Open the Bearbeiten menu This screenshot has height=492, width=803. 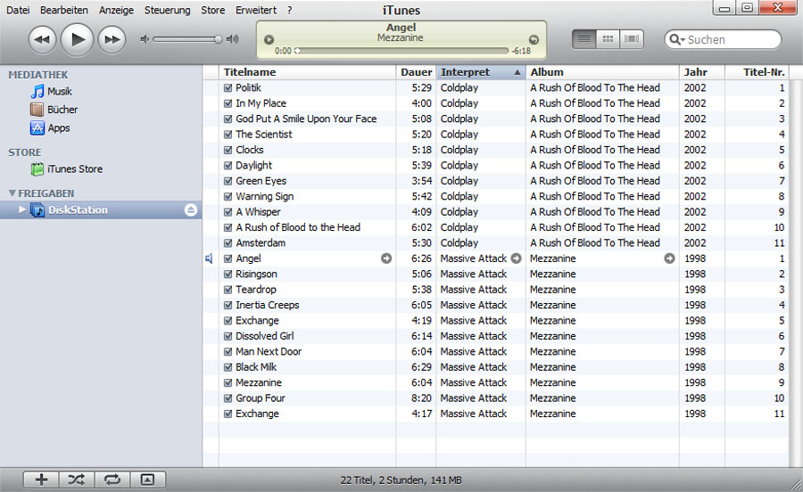pyautogui.click(x=64, y=10)
